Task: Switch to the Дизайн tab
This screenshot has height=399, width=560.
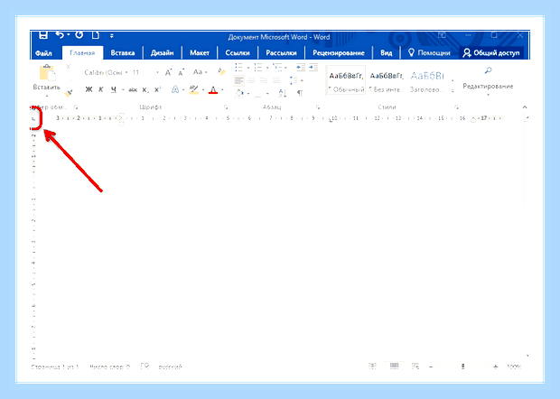Action: [x=163, y=53]
